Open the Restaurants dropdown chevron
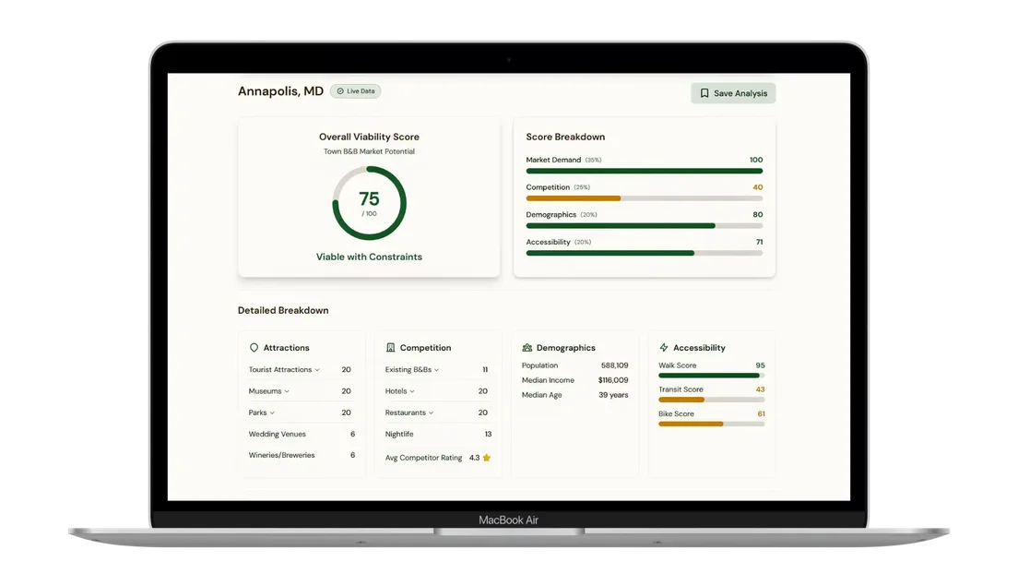The image size is (1018, 574). (433, 413)
